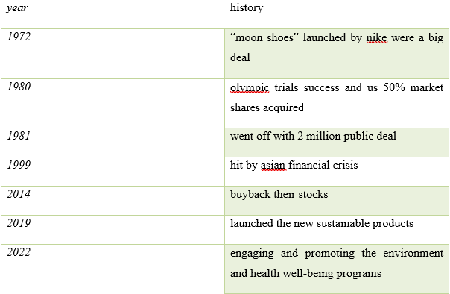Click 'shares acquired' text
This screenshot has width=450, height=294.
tap(267, 107)
